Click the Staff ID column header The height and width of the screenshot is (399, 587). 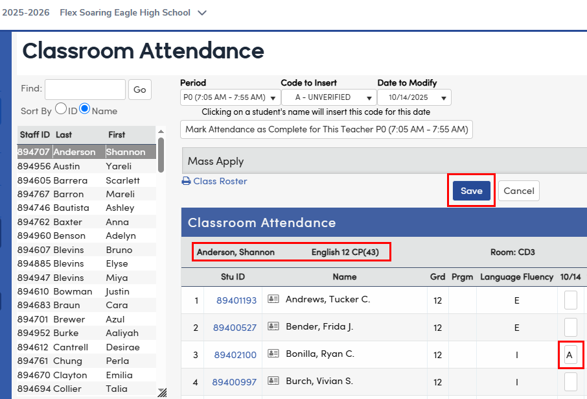point(35,135)
